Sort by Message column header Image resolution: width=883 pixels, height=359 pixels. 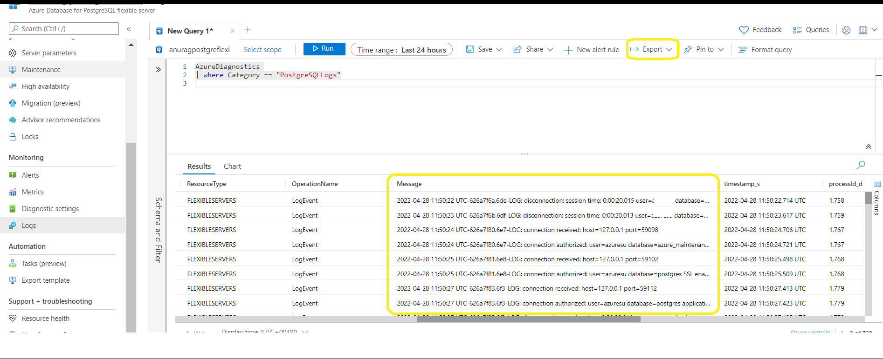(409, 184)
